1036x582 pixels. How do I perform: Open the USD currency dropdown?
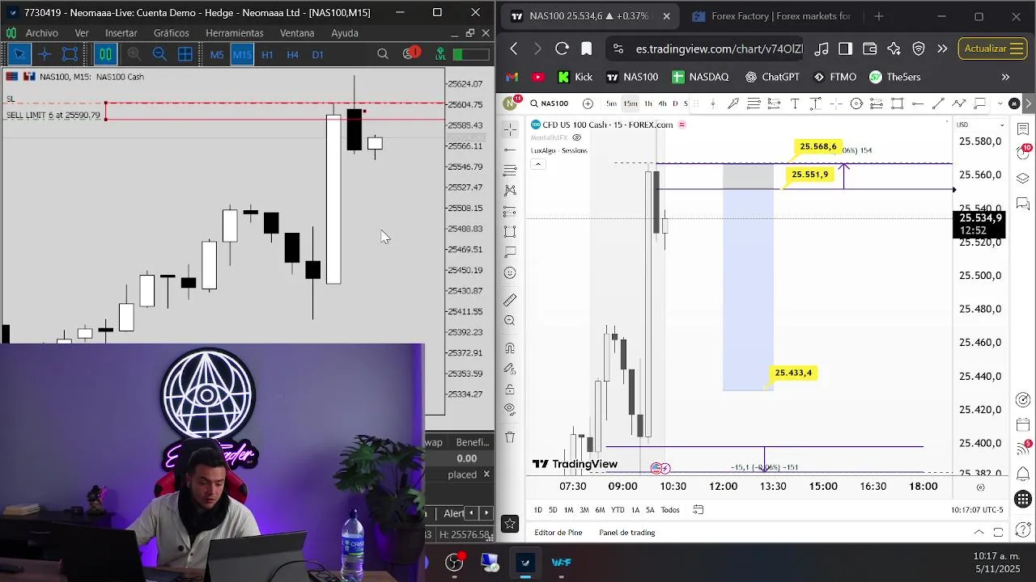click(979, 124)
